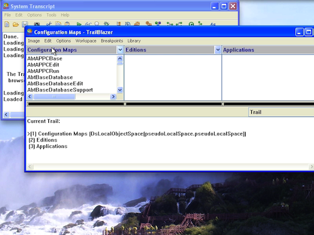Select AbtBaseDatabaseSupport in the list
The height and width of the screenshot is (235, 314).
tap(60, 90)
